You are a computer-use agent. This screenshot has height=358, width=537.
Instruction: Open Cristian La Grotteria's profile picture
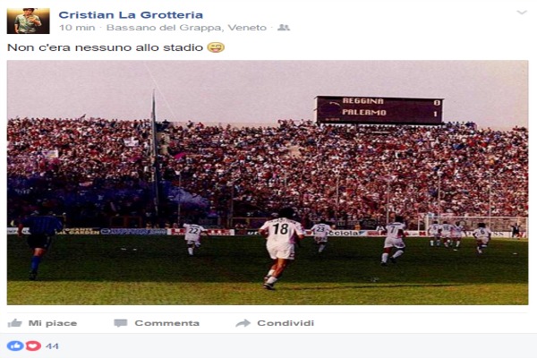28,21
